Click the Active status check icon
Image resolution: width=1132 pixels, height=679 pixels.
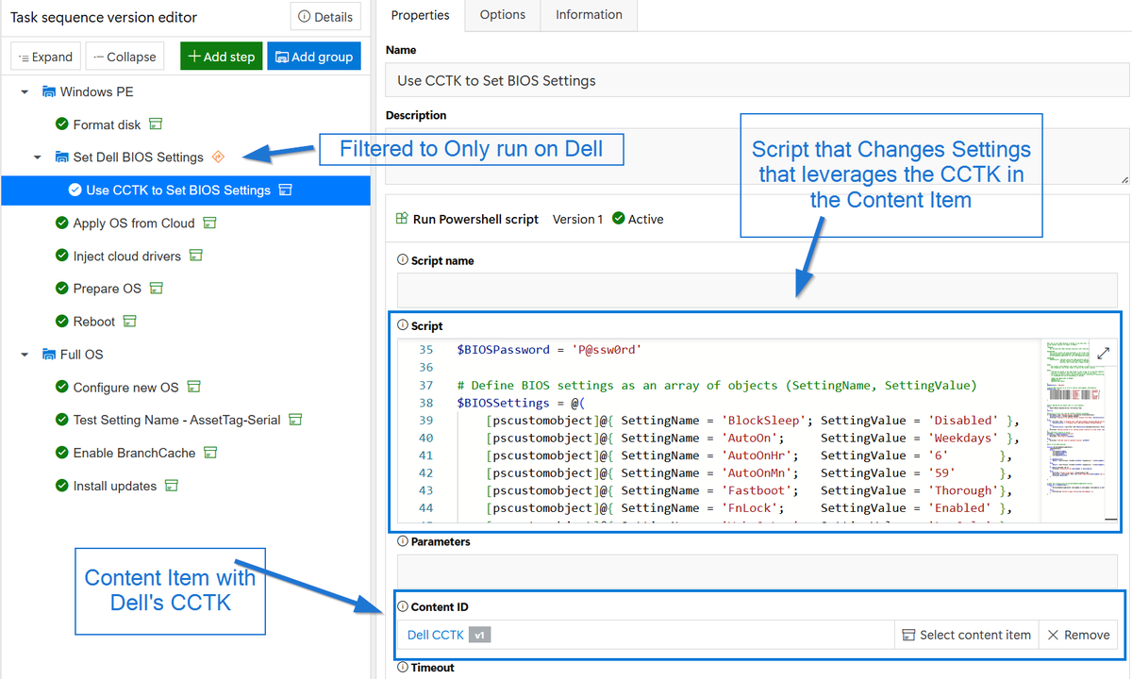point(619,219)
